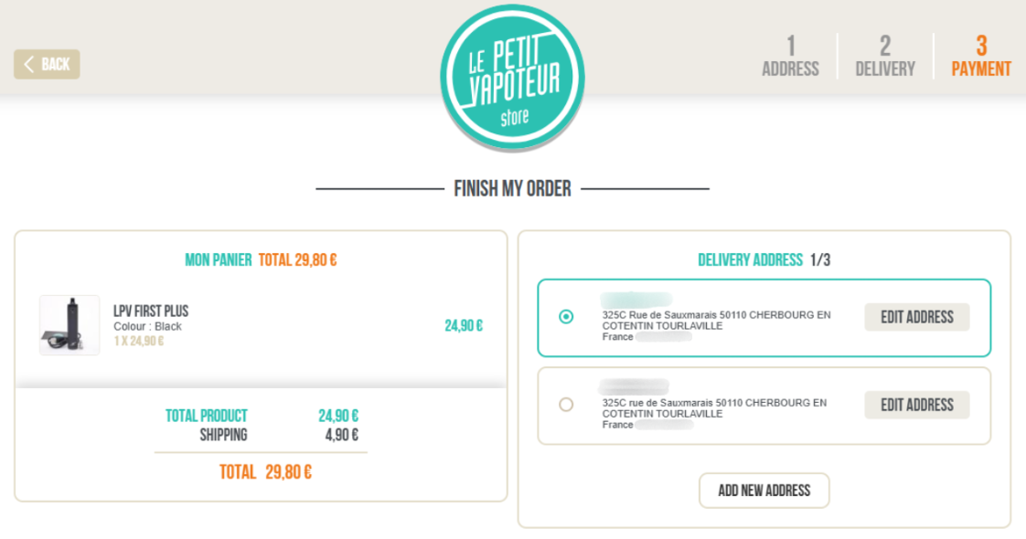The width and height of the screenshot is (1026, 539).
Task: Edit the second delivery address
Action: pos(917,405)
